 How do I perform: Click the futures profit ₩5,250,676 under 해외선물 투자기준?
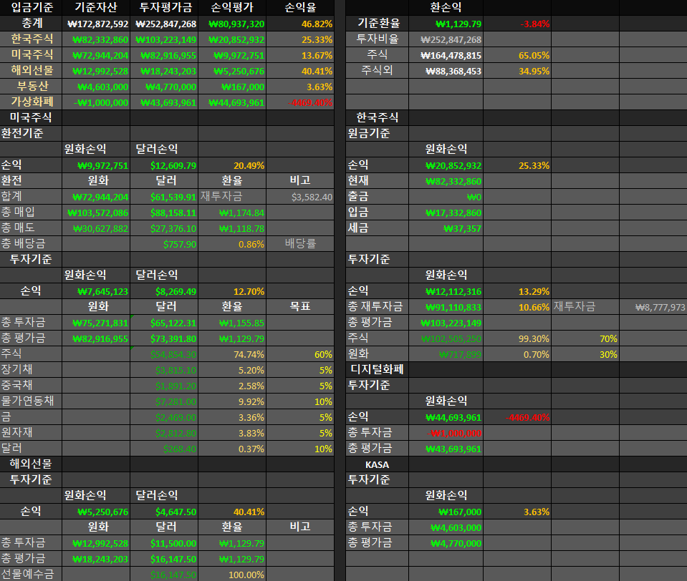[96, 512]
